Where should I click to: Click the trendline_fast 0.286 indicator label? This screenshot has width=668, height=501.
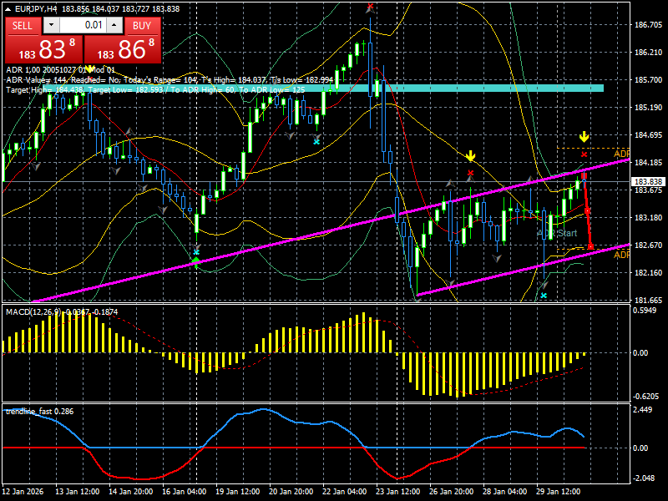point(39,412)
